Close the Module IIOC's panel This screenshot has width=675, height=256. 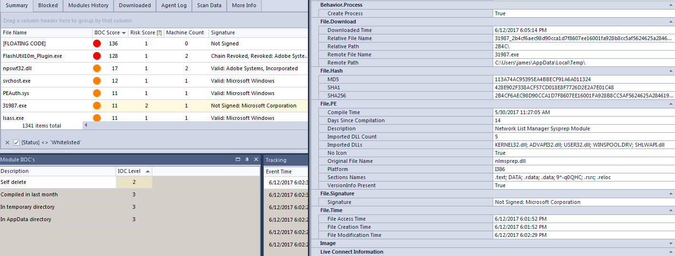point(256,160)
